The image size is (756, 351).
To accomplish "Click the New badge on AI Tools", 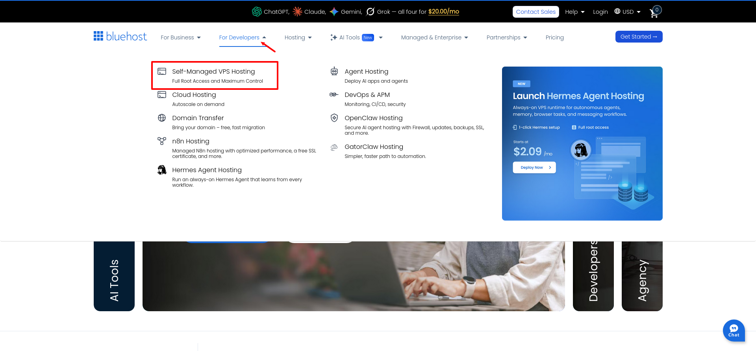I will tap(368, 37).
